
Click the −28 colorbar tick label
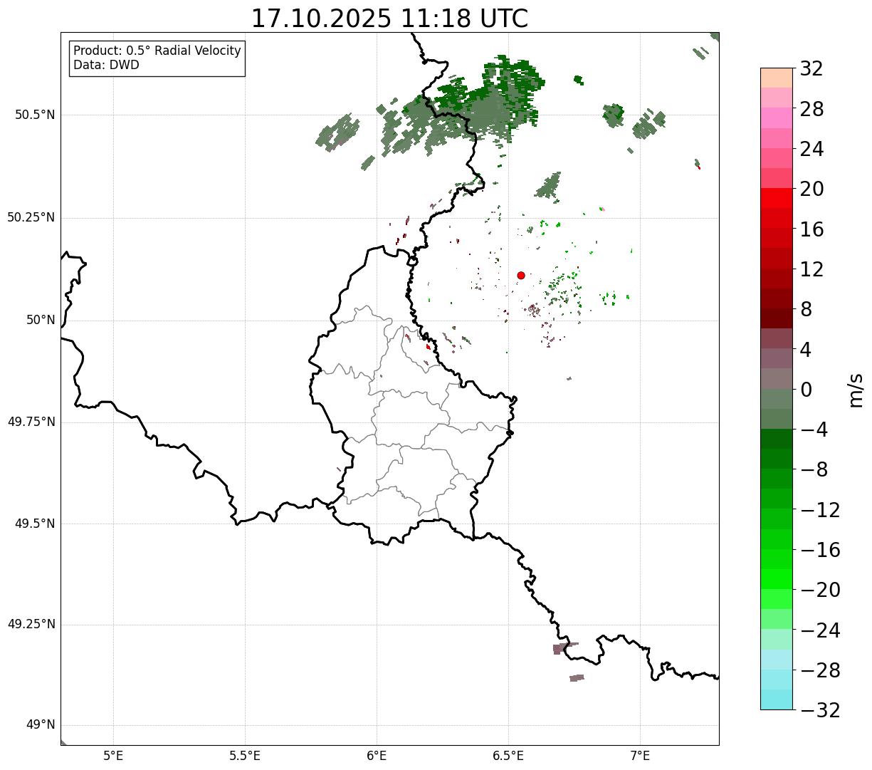pos(820,670)
